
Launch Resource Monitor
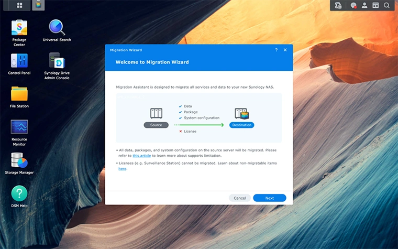pyautogui.click(x=19, y=127)
